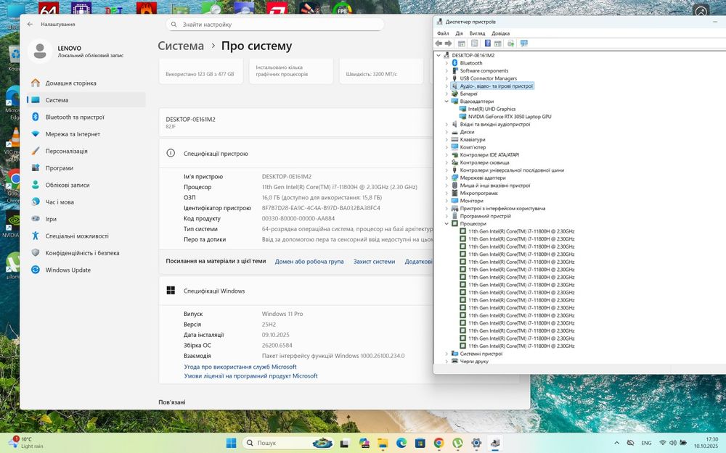The height and width of the screenshot is (453, 726).
Task: Click Система in the breadcrumb heading
Action: [181, 46]
